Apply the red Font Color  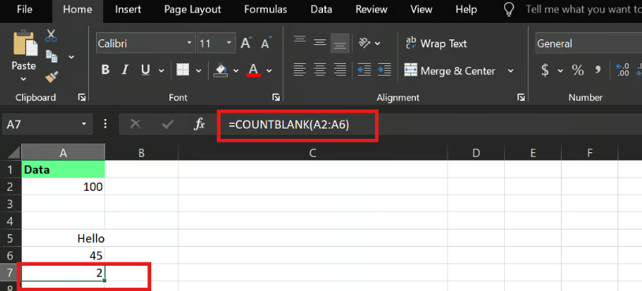[254, 70]
